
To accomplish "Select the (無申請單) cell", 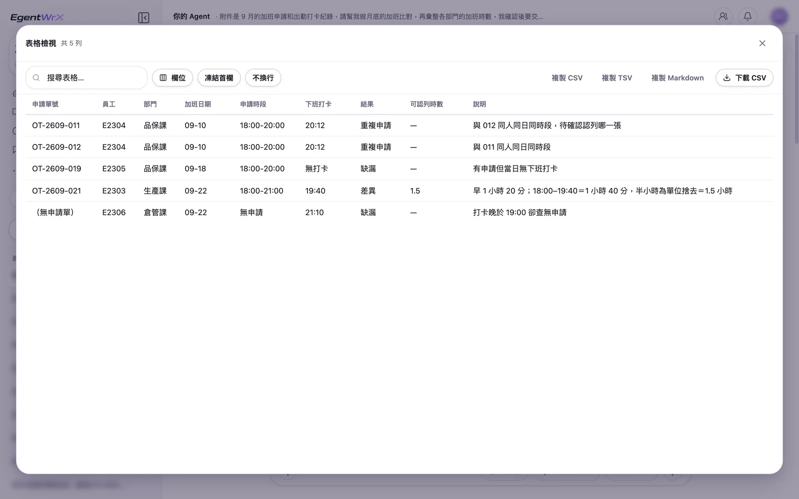I will (55, 212).
